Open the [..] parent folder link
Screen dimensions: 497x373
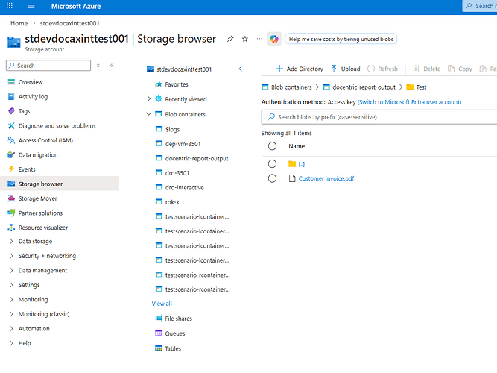pos(302,164)
